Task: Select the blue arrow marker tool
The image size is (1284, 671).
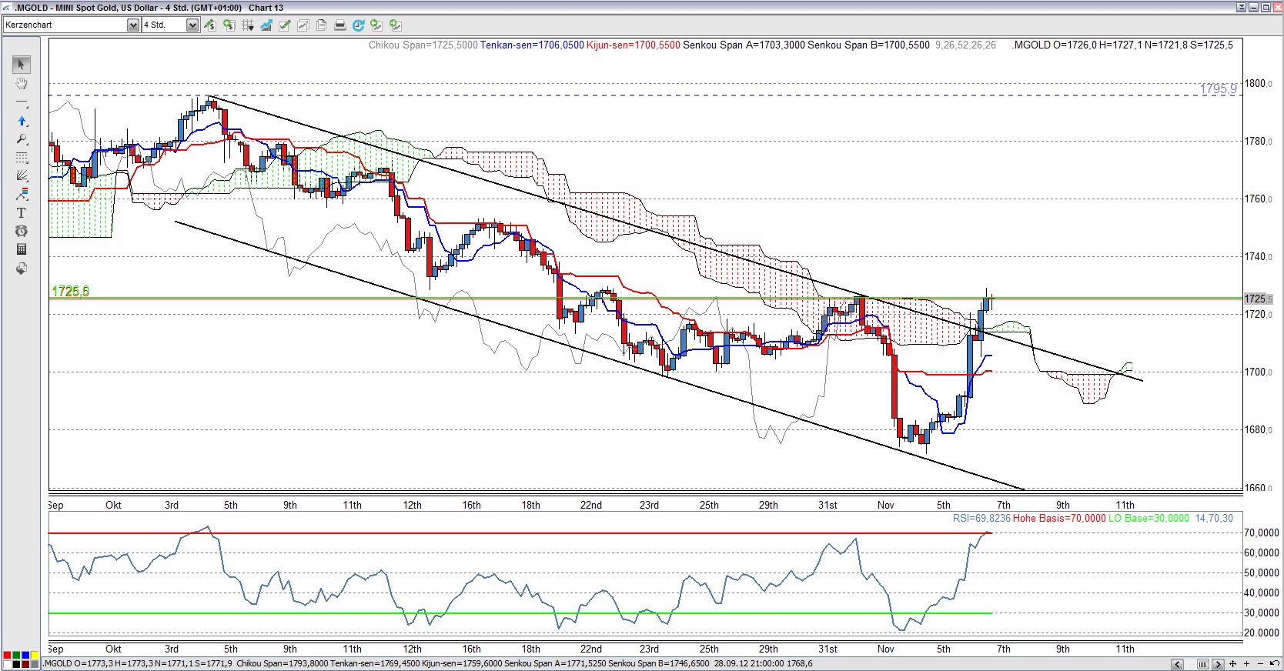Action: 22,121
